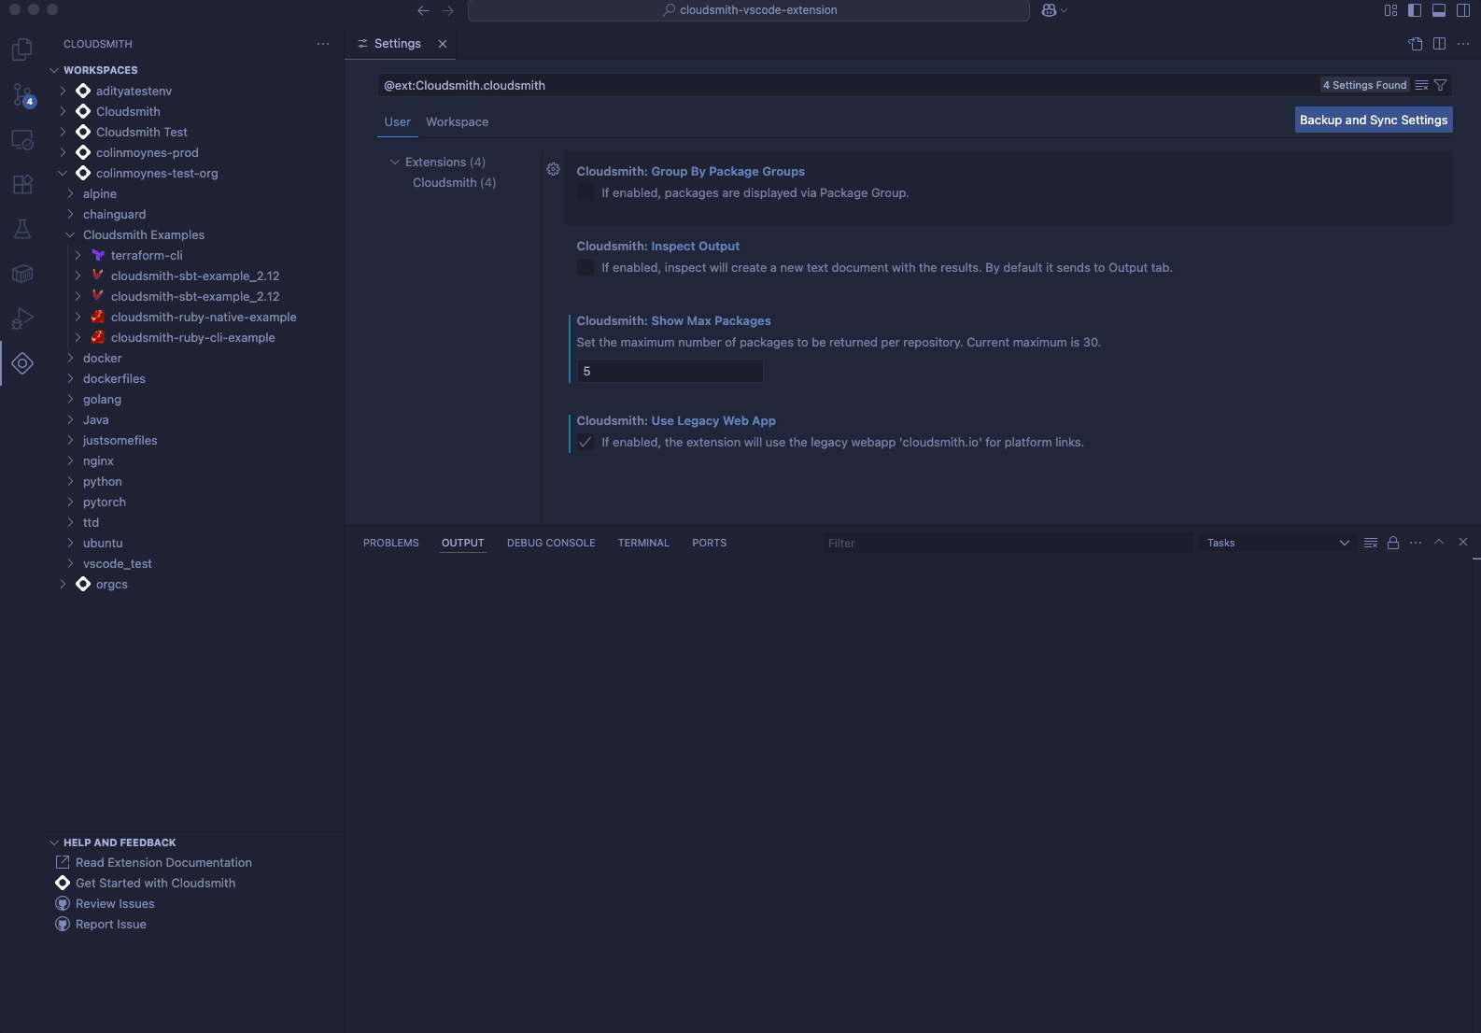Expand the adityatestenv workspace
Viewport: 1481px width, 1033px height.
(x=63, y=91)
